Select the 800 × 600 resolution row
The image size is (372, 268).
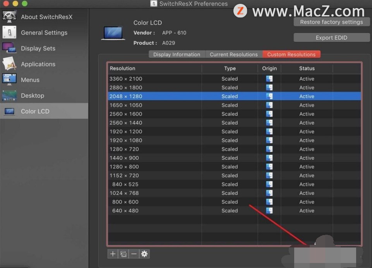coord(235,201)
